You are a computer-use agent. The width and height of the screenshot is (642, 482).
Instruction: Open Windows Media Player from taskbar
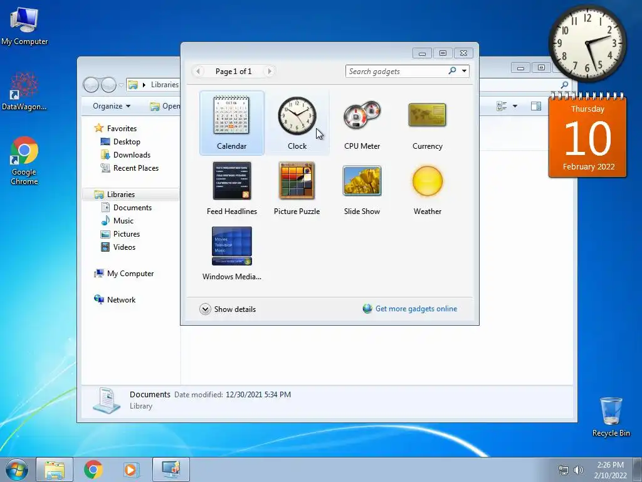(x=131, y=469)
